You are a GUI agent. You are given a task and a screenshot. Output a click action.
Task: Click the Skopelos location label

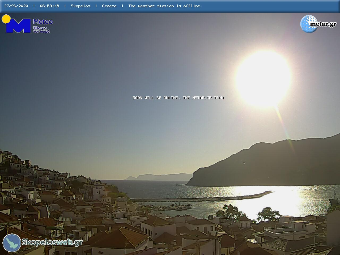pyautogui.click(x=80, y=6)
